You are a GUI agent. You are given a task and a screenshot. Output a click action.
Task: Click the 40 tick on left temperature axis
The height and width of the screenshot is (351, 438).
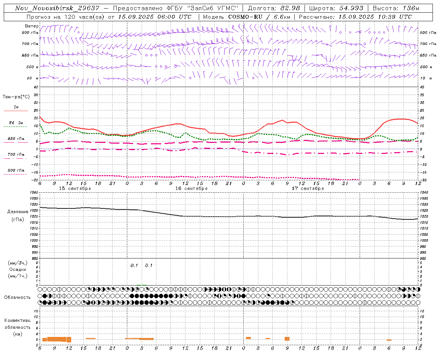coord(36,87)
